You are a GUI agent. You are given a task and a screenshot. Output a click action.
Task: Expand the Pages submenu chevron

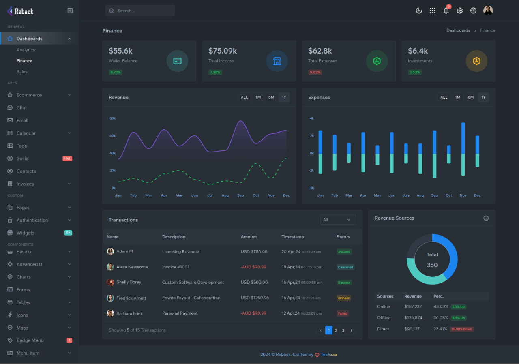click(x=69, y=208)
